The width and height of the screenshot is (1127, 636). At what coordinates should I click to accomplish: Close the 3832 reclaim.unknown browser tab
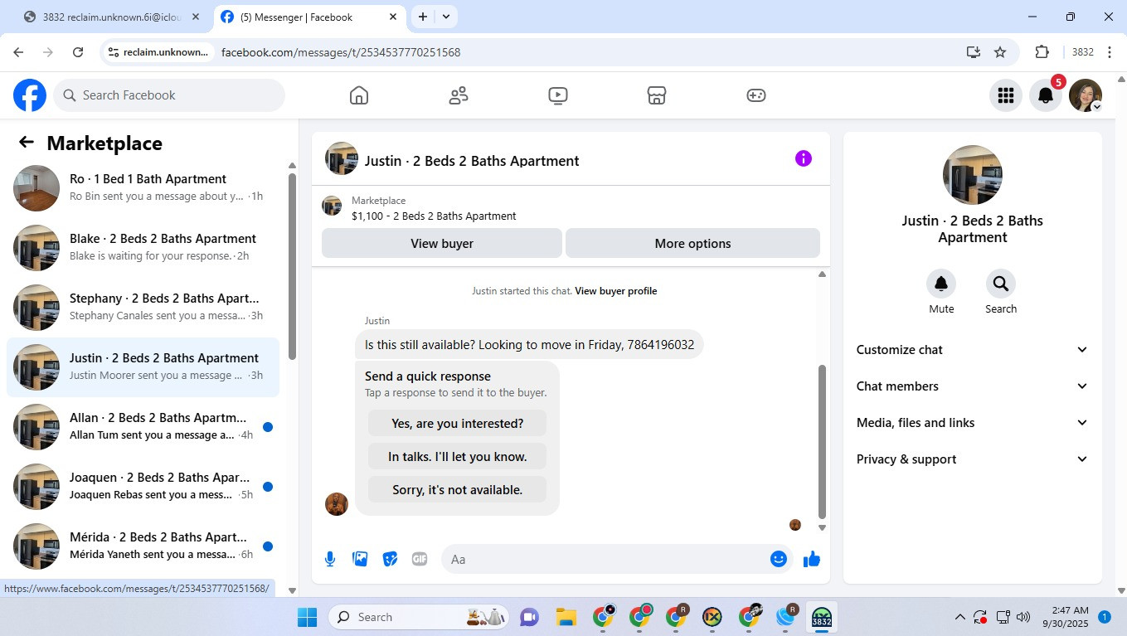coord(196,17)
